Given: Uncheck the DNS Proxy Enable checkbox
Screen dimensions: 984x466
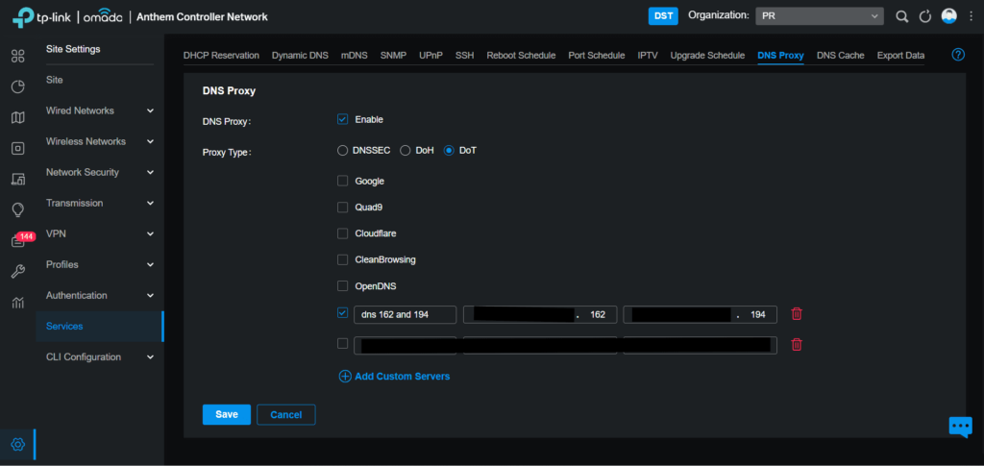Looking at the screenshot, I should (x=342, y=119).
